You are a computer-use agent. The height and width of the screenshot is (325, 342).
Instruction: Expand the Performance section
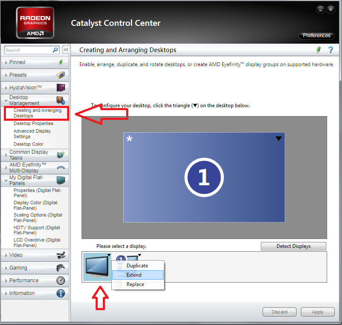pos(6,281)
